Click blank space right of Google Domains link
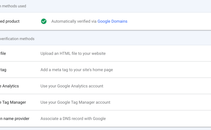This screenshot has width=211, height=130. tap(169, 21)
